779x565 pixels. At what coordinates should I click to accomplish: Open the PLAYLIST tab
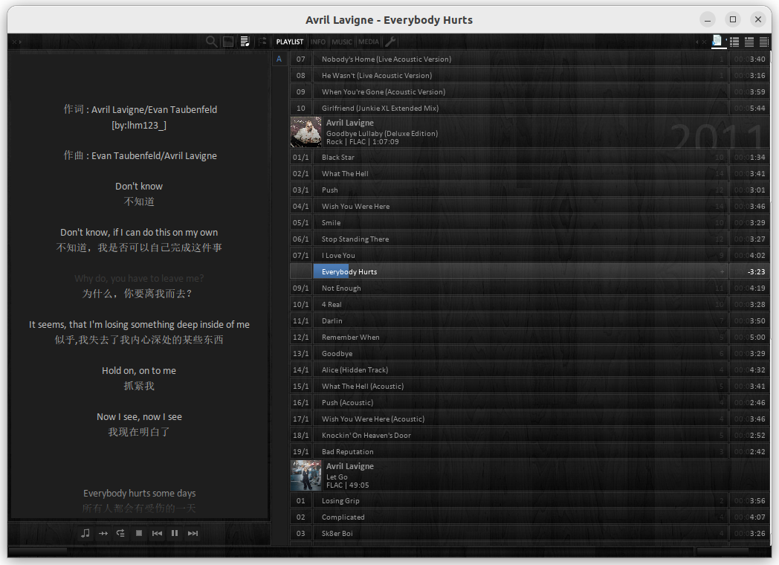tap(290, 42)
